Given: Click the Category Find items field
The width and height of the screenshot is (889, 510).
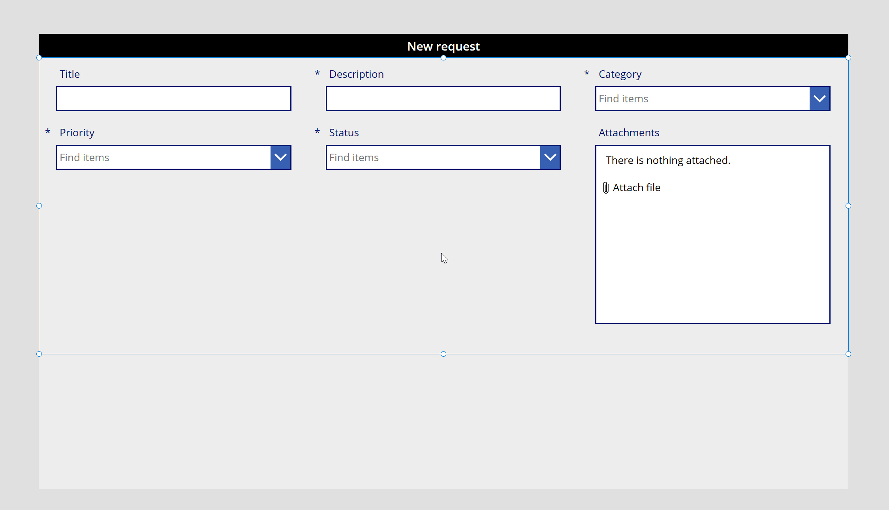Looking at the screenshot, I should point(702,99).
